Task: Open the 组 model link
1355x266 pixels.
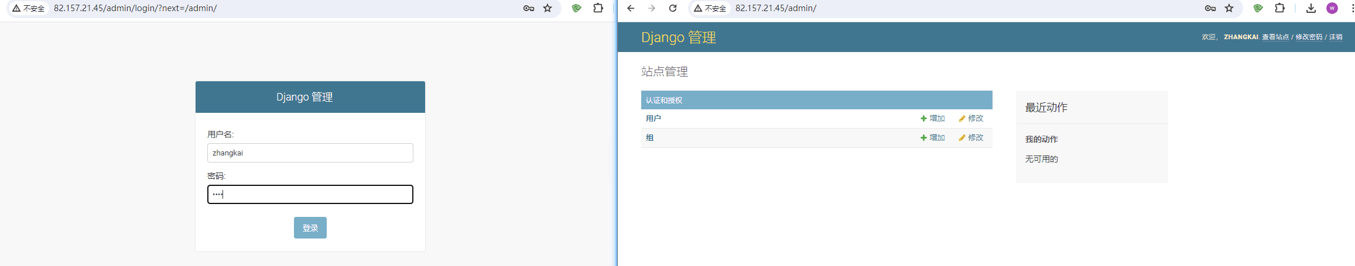Action: (x=650, y=138)
